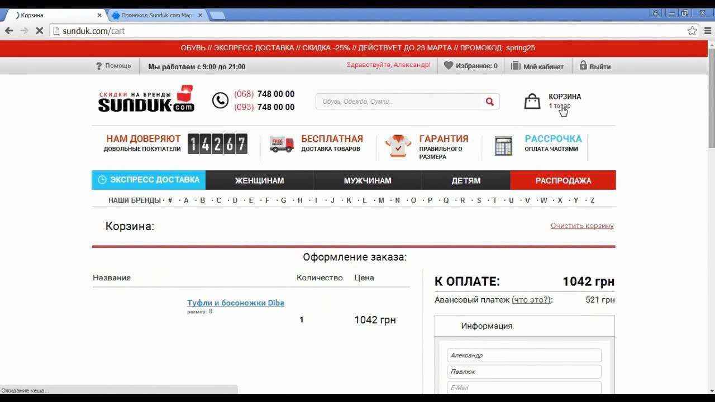
Task: Open the Мужчинам category
Action: click(x=368, y=180)
